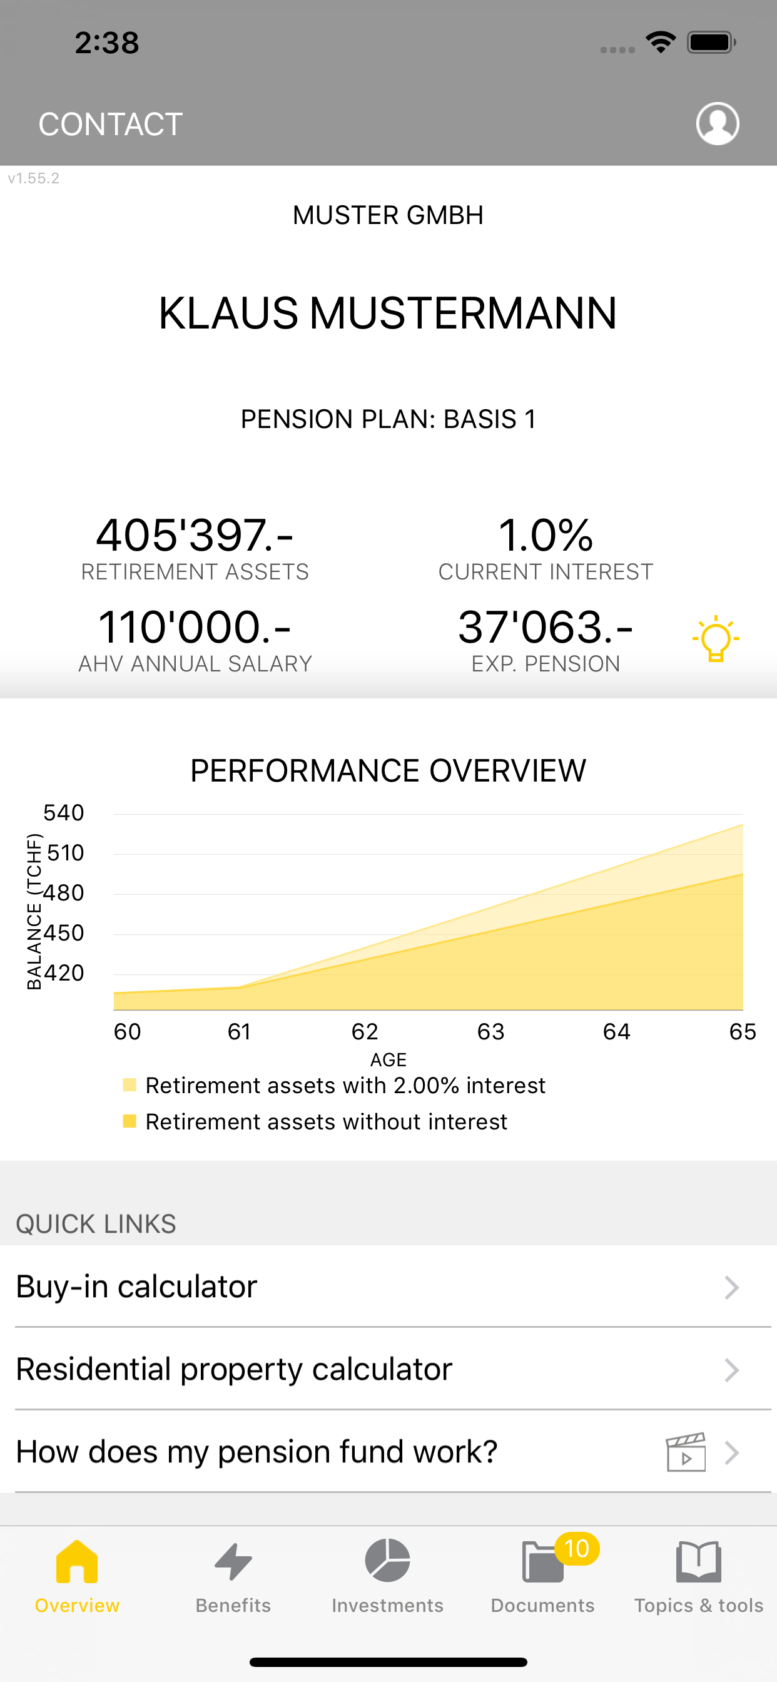Tap the Overview home icon

tap(77, 1561)
